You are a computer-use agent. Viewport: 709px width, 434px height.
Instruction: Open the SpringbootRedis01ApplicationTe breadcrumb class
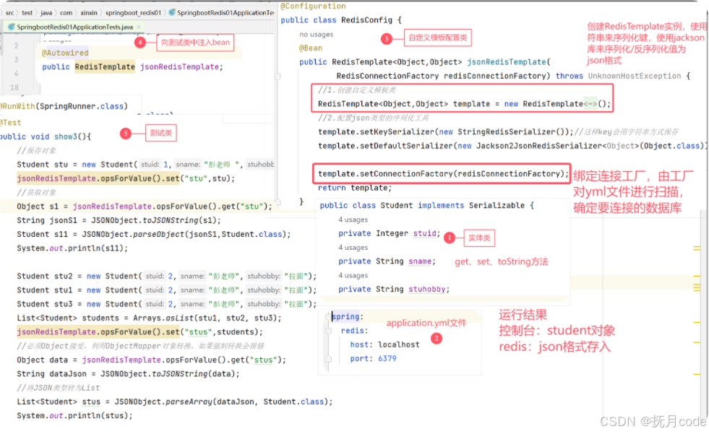225,13
